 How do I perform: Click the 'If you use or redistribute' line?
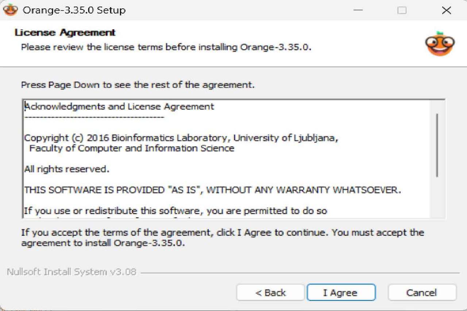coord(175,211)
